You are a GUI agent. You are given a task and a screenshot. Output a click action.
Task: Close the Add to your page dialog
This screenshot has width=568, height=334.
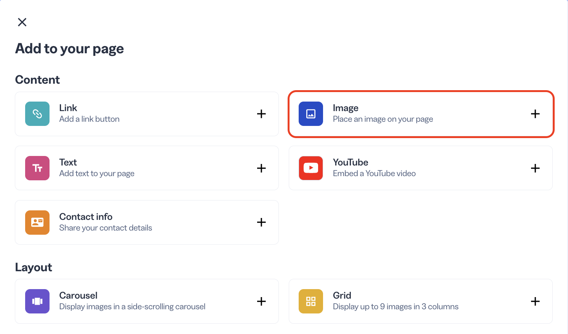click(22, 22)
